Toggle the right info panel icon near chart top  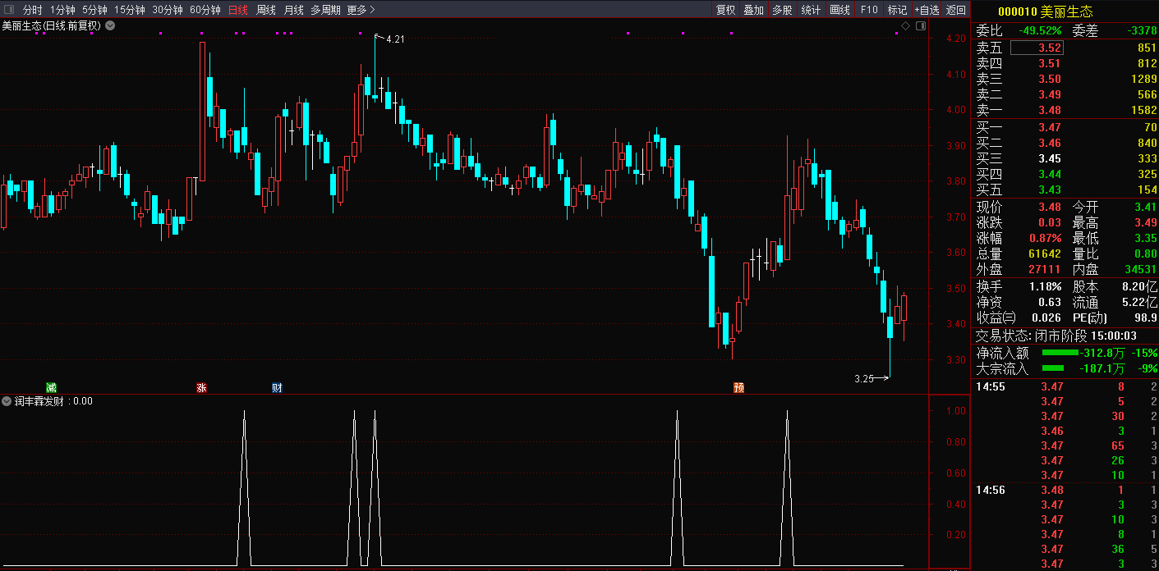pos(921,25)
